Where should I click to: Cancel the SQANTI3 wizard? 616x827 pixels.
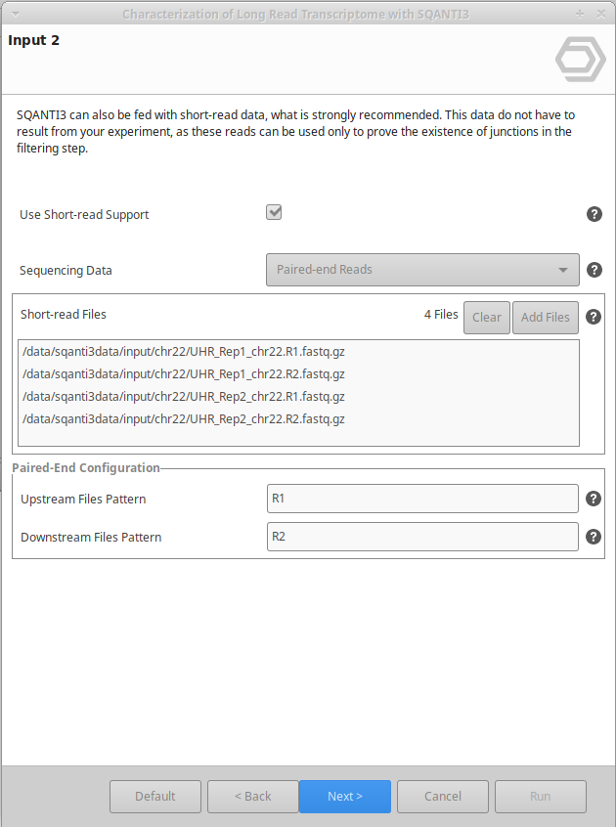tap(442, 797)
